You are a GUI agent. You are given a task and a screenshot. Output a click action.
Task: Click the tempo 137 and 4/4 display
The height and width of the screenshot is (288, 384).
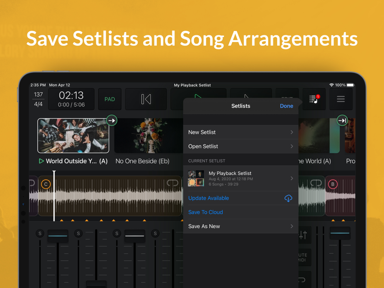pos(38,99)
